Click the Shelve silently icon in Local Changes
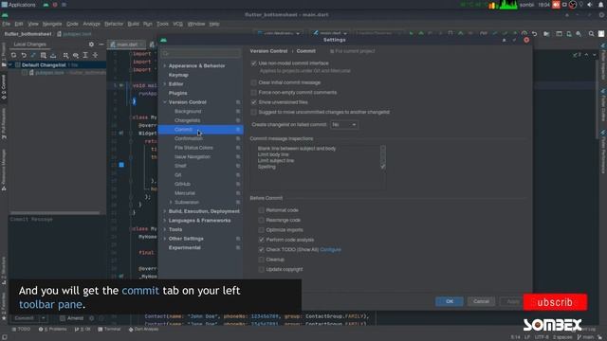 (x=53, y=56)
